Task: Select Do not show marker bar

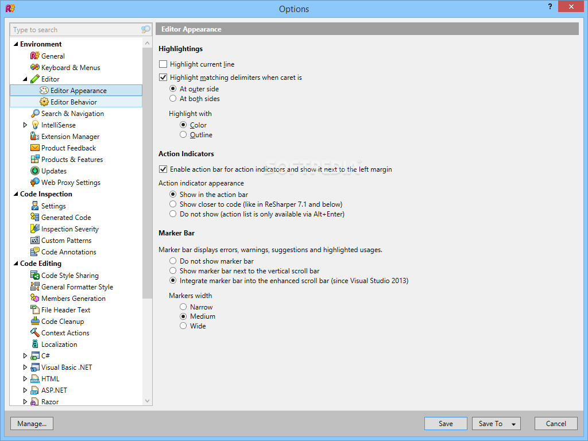Action: tap(173, 261)
